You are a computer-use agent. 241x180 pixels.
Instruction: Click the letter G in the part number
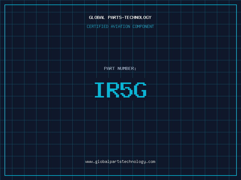[x=141, y=90]
